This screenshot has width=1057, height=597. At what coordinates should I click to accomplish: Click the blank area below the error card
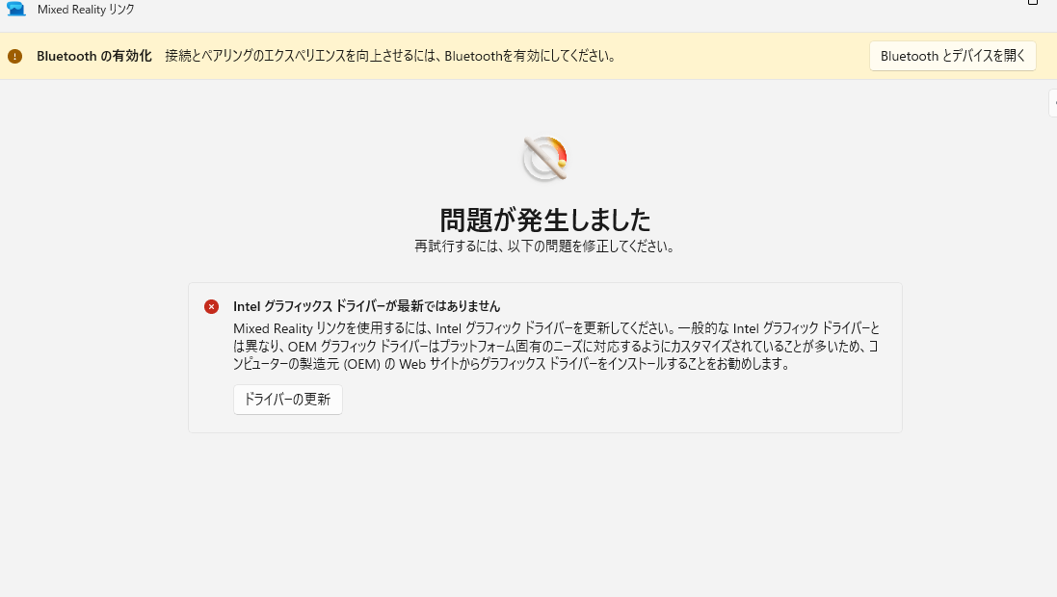(x=544, y=510)
